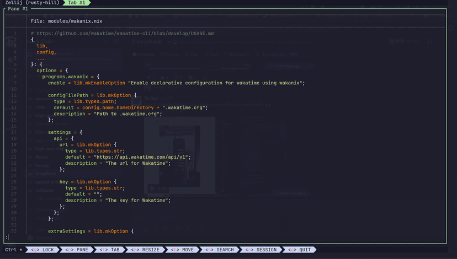Click the LOCK mode in status bar

pyautogui.click(x=42, y=250)
